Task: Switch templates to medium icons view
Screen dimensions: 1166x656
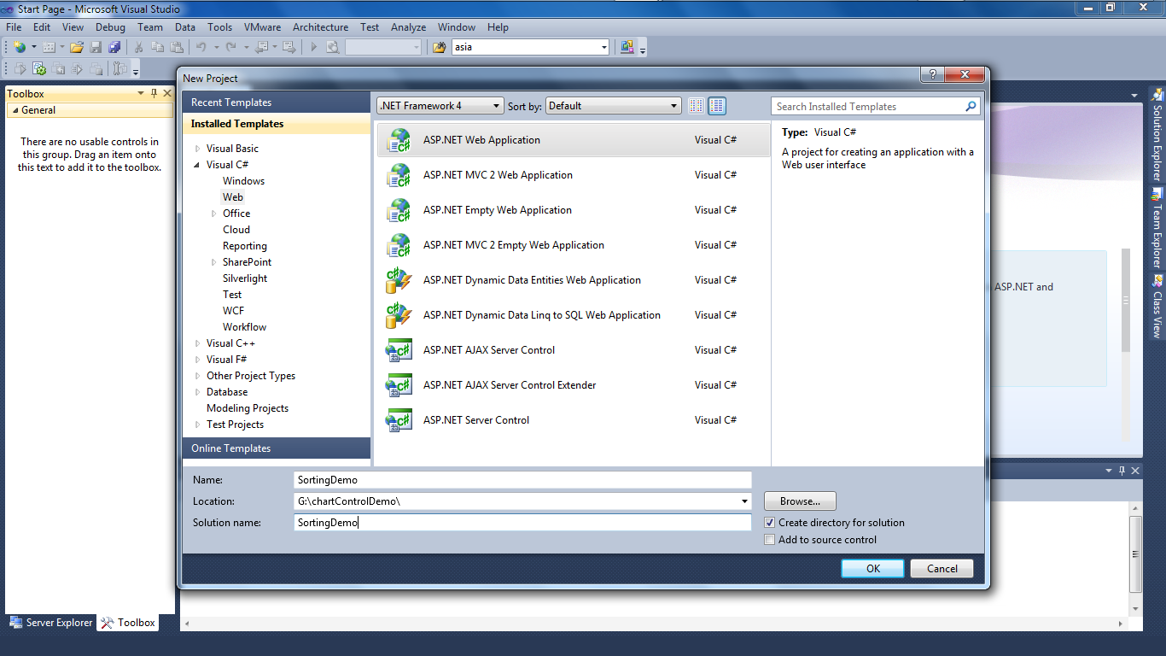Action: coord(717,106)
